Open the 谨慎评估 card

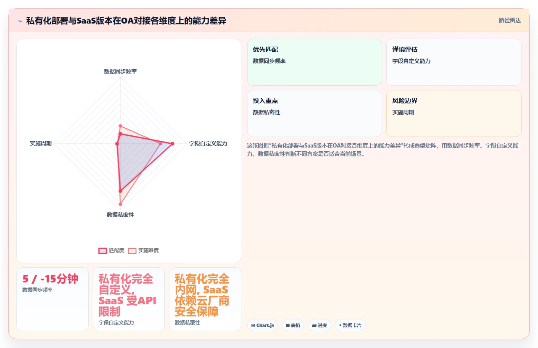coord(454,62)
